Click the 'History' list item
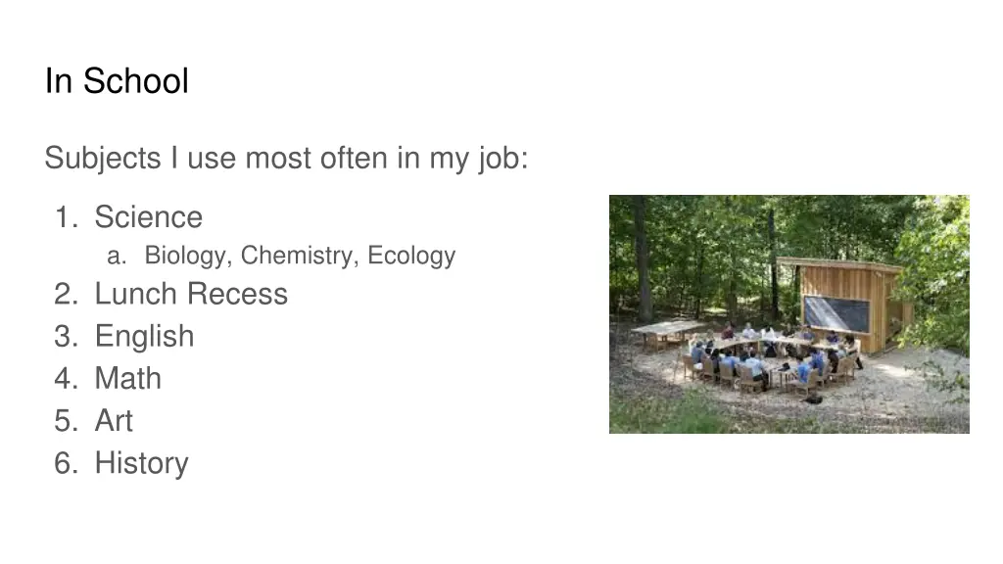Viewport: 1003px width, 564px height. pyautogui.click(x=141, y=463)
